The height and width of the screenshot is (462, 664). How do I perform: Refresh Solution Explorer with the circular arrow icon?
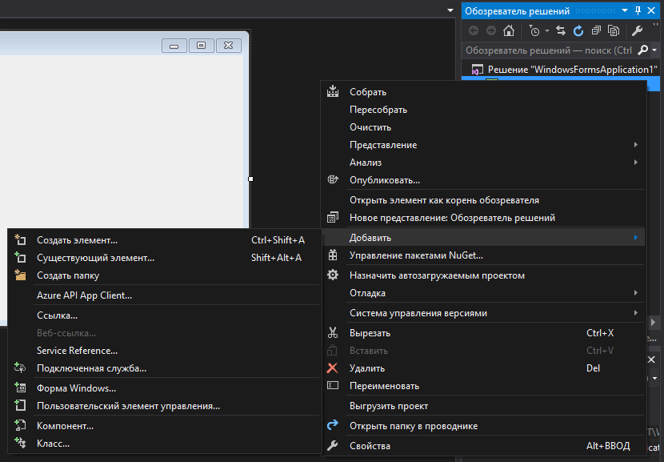(x=578, y=30)
